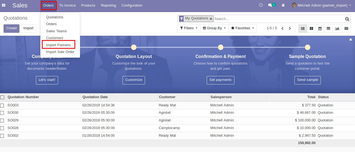Tick the checkbox for SO028

(x=2, y=128)
